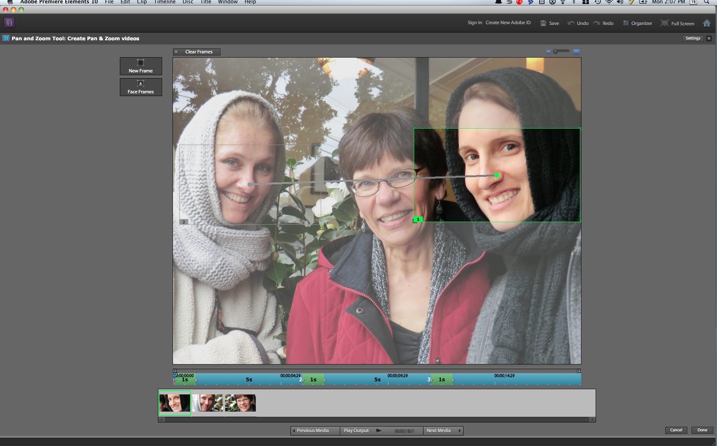
Task: Click the zoom slider handle above preview
Action: 556,52
